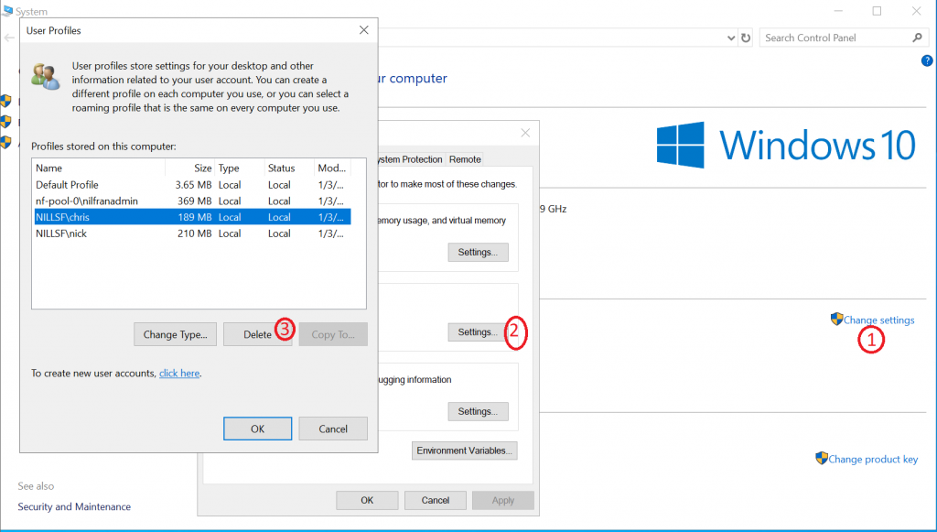Open Security and Maintenance link
Image resolution: width=937 pixels, height=532 pixels.
pos(74,506)
